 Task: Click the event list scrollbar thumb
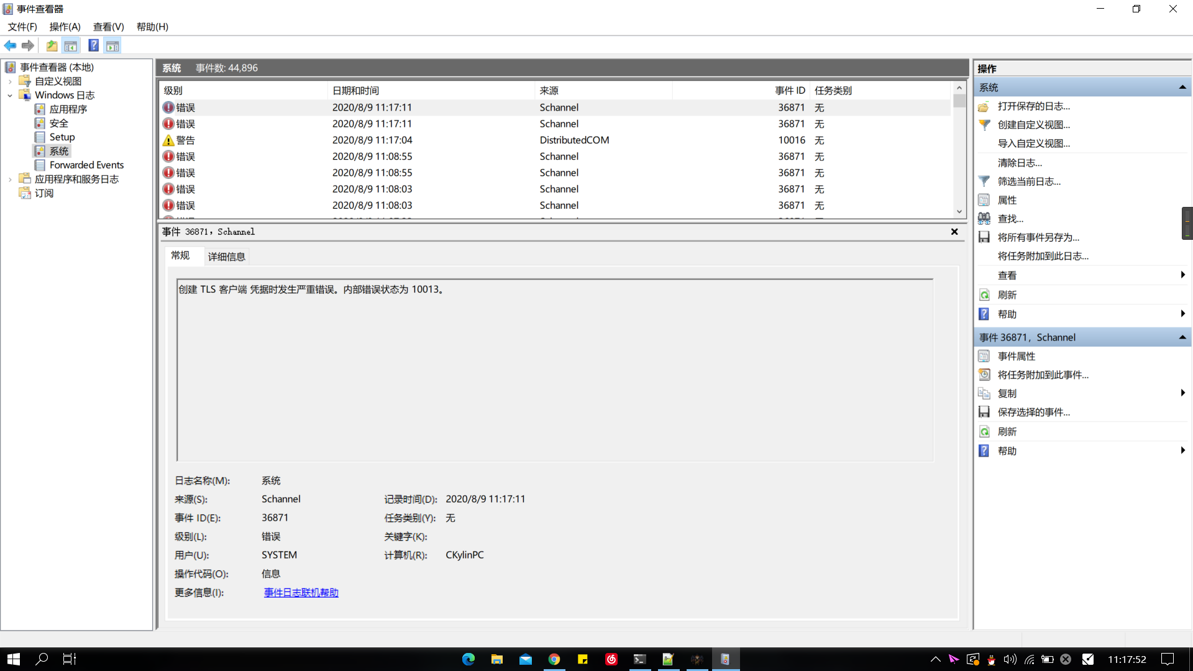click(x=959, y=101)
